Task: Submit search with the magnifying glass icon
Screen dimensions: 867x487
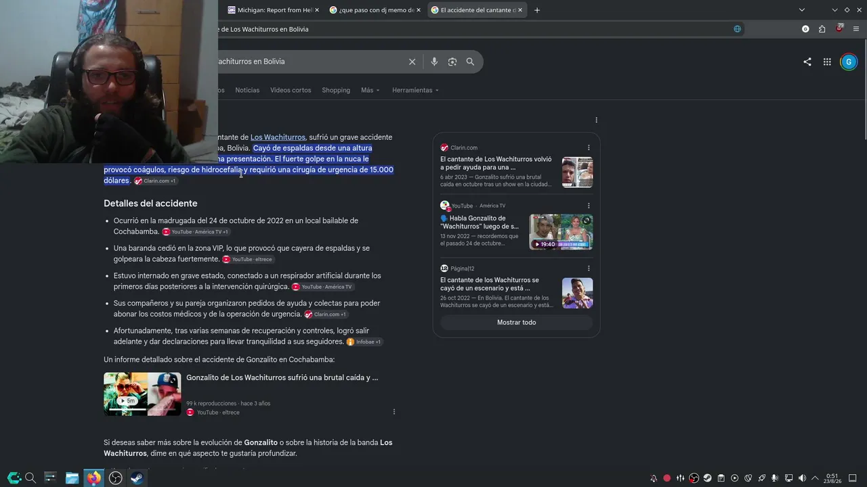Action: click(x=470, y=62)
